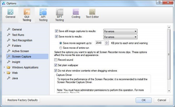Toggle Save still image captures to results
The height and width of the screenshot is (107, 175).
pos(56,31)
